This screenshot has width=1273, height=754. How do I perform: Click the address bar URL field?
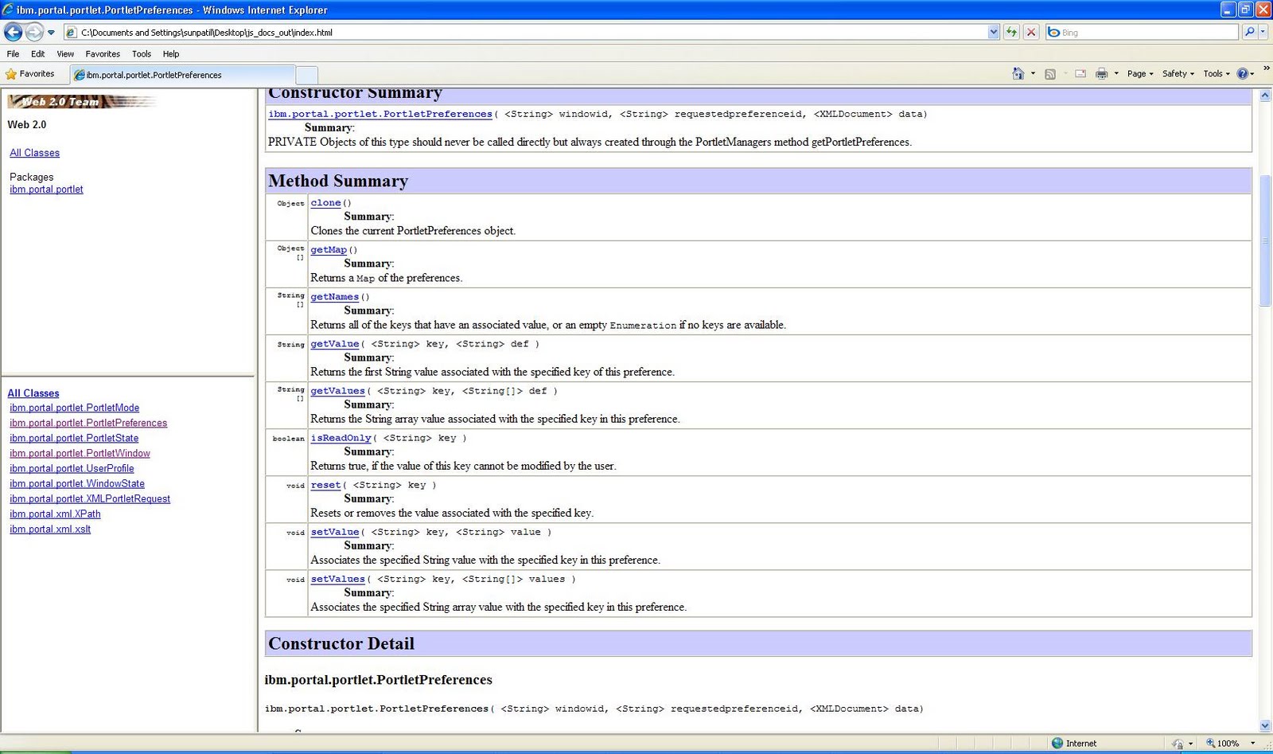pyautogui.click(x=525, y=32)
